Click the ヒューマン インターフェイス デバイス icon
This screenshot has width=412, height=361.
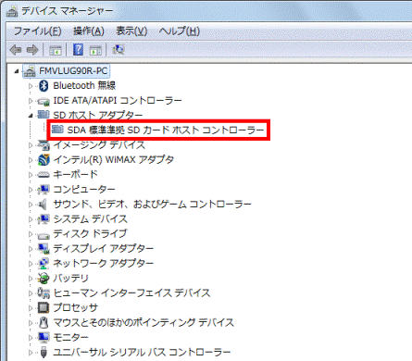pos(44,293)
